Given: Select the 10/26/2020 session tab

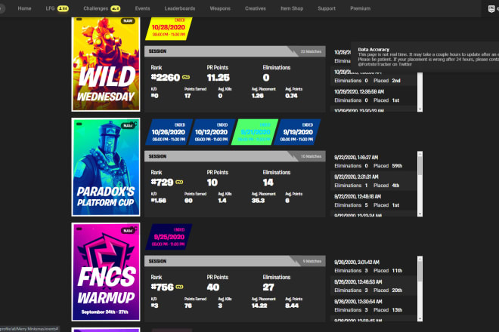Looking at the screenshot, I should click(169, 132).
